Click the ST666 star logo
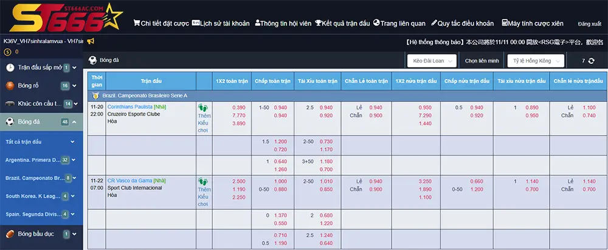608x250 pixels. (x=67, y=16)
